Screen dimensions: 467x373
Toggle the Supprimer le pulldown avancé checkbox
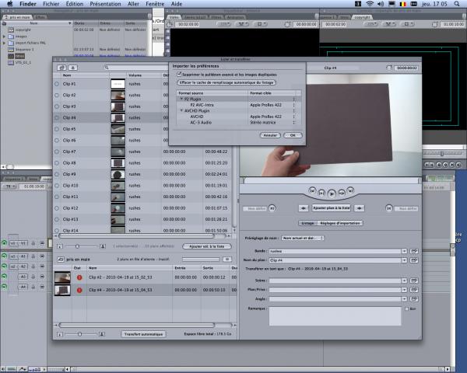(177, 75)
